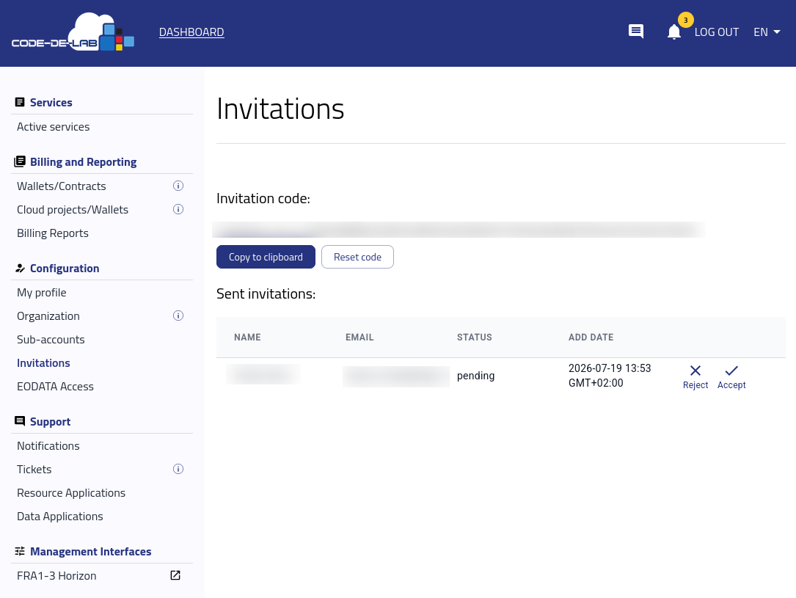
Task: Select Billing Reports in sidebar
Action: [x=53, y=233]
